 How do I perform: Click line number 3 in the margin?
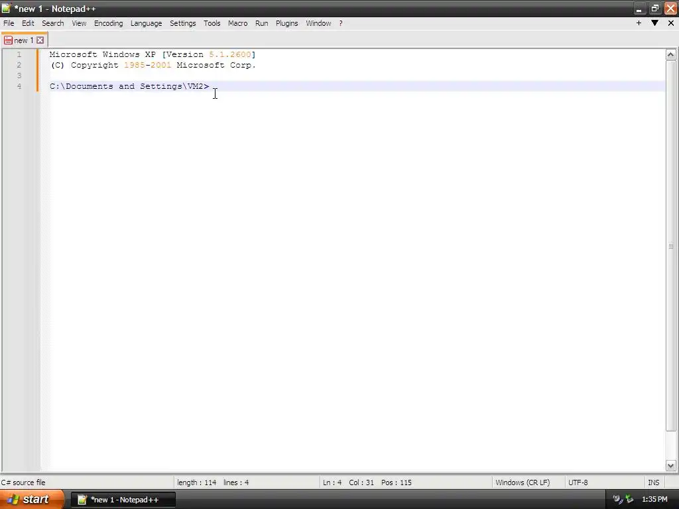pyautogui.click(x=19, y=76)
